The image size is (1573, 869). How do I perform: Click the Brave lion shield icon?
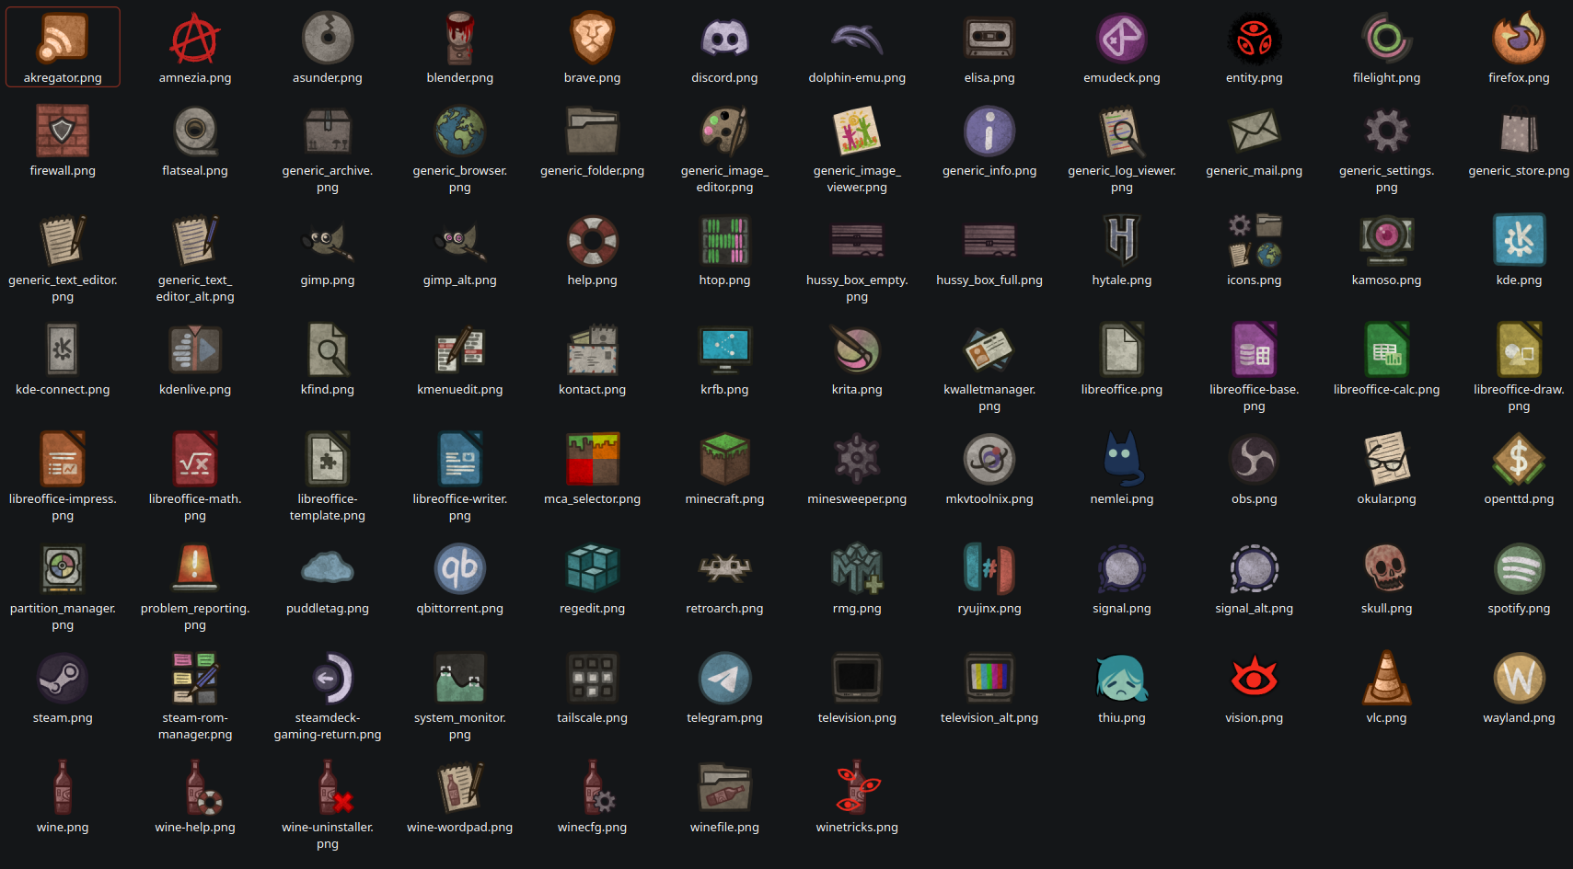(593, 38)
